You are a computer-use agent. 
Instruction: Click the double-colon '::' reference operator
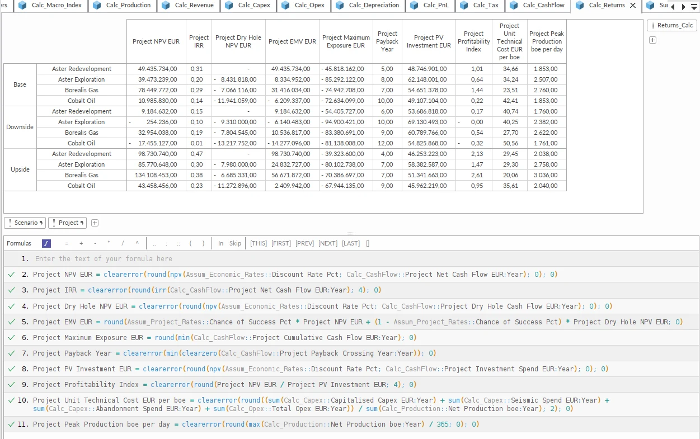click(178, 243)
